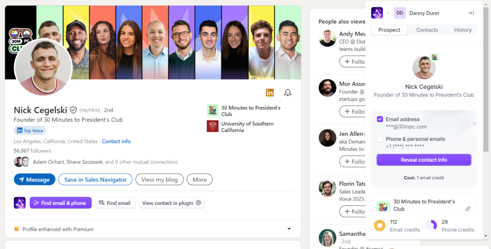Screen dimensions: 491x249
Task: Click Find email & phone button
Action: coord(60,203)
